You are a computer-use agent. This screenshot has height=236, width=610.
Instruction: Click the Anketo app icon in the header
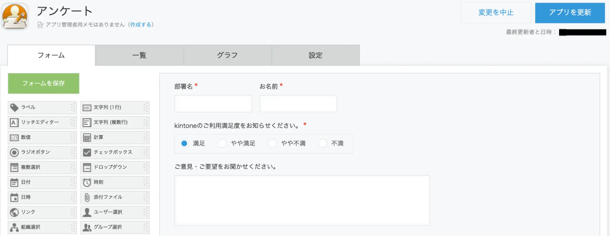click(x=15, y=16)
